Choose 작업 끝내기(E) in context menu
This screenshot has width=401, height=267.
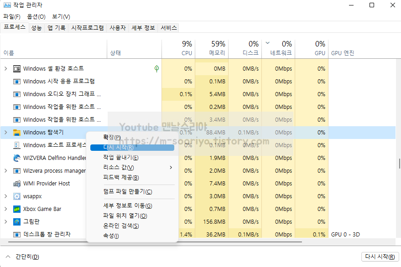132,157
